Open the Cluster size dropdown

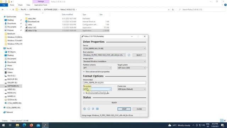click(x=132, y=89)
